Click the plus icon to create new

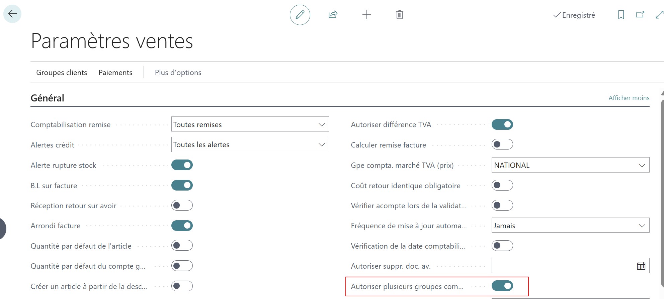[366, 15]
